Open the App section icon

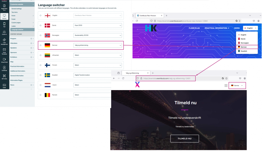click(4, 24)
